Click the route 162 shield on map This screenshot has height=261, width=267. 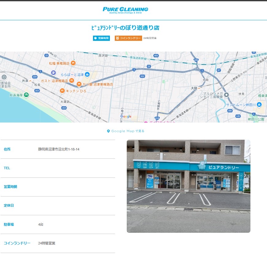142,76
